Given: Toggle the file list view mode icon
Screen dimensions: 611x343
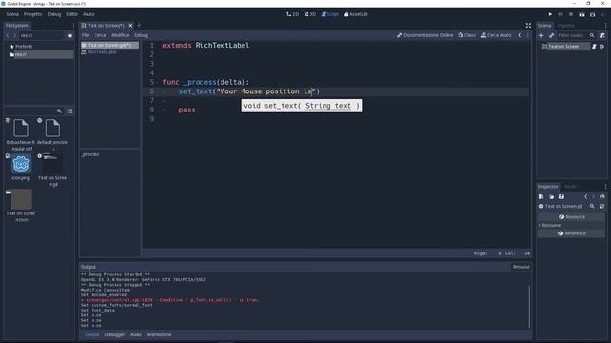Looking at the screenshot, I should coord(70,111).
